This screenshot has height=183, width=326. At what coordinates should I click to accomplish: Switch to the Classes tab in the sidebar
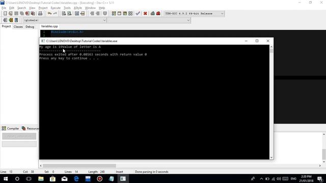pos(18,27)
